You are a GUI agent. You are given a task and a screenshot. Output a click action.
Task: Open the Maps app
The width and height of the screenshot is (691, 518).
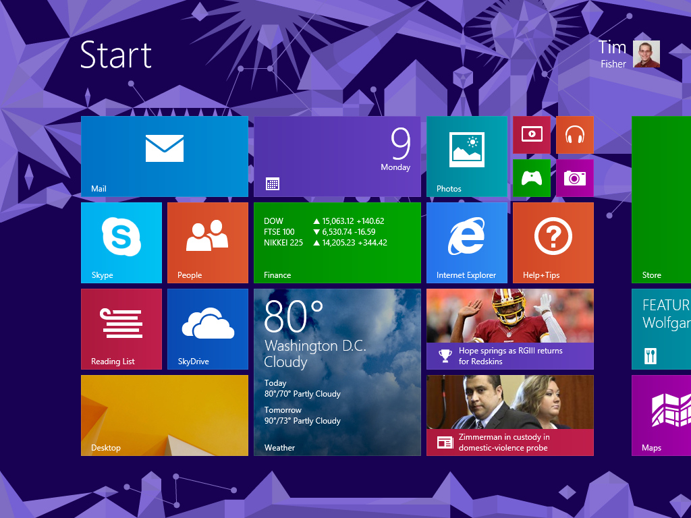click(661, 415)
